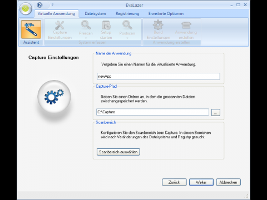Switch to Virtuelle Anwendung tab
The width and height of the screenshot is (267, 200).
(56, 13)
